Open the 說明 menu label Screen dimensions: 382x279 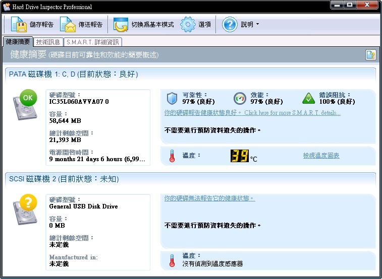[x=247, y=25]
